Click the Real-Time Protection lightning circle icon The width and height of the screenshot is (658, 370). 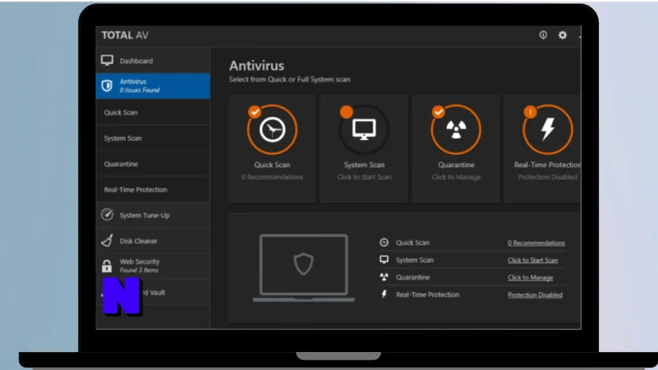point(547,130)
